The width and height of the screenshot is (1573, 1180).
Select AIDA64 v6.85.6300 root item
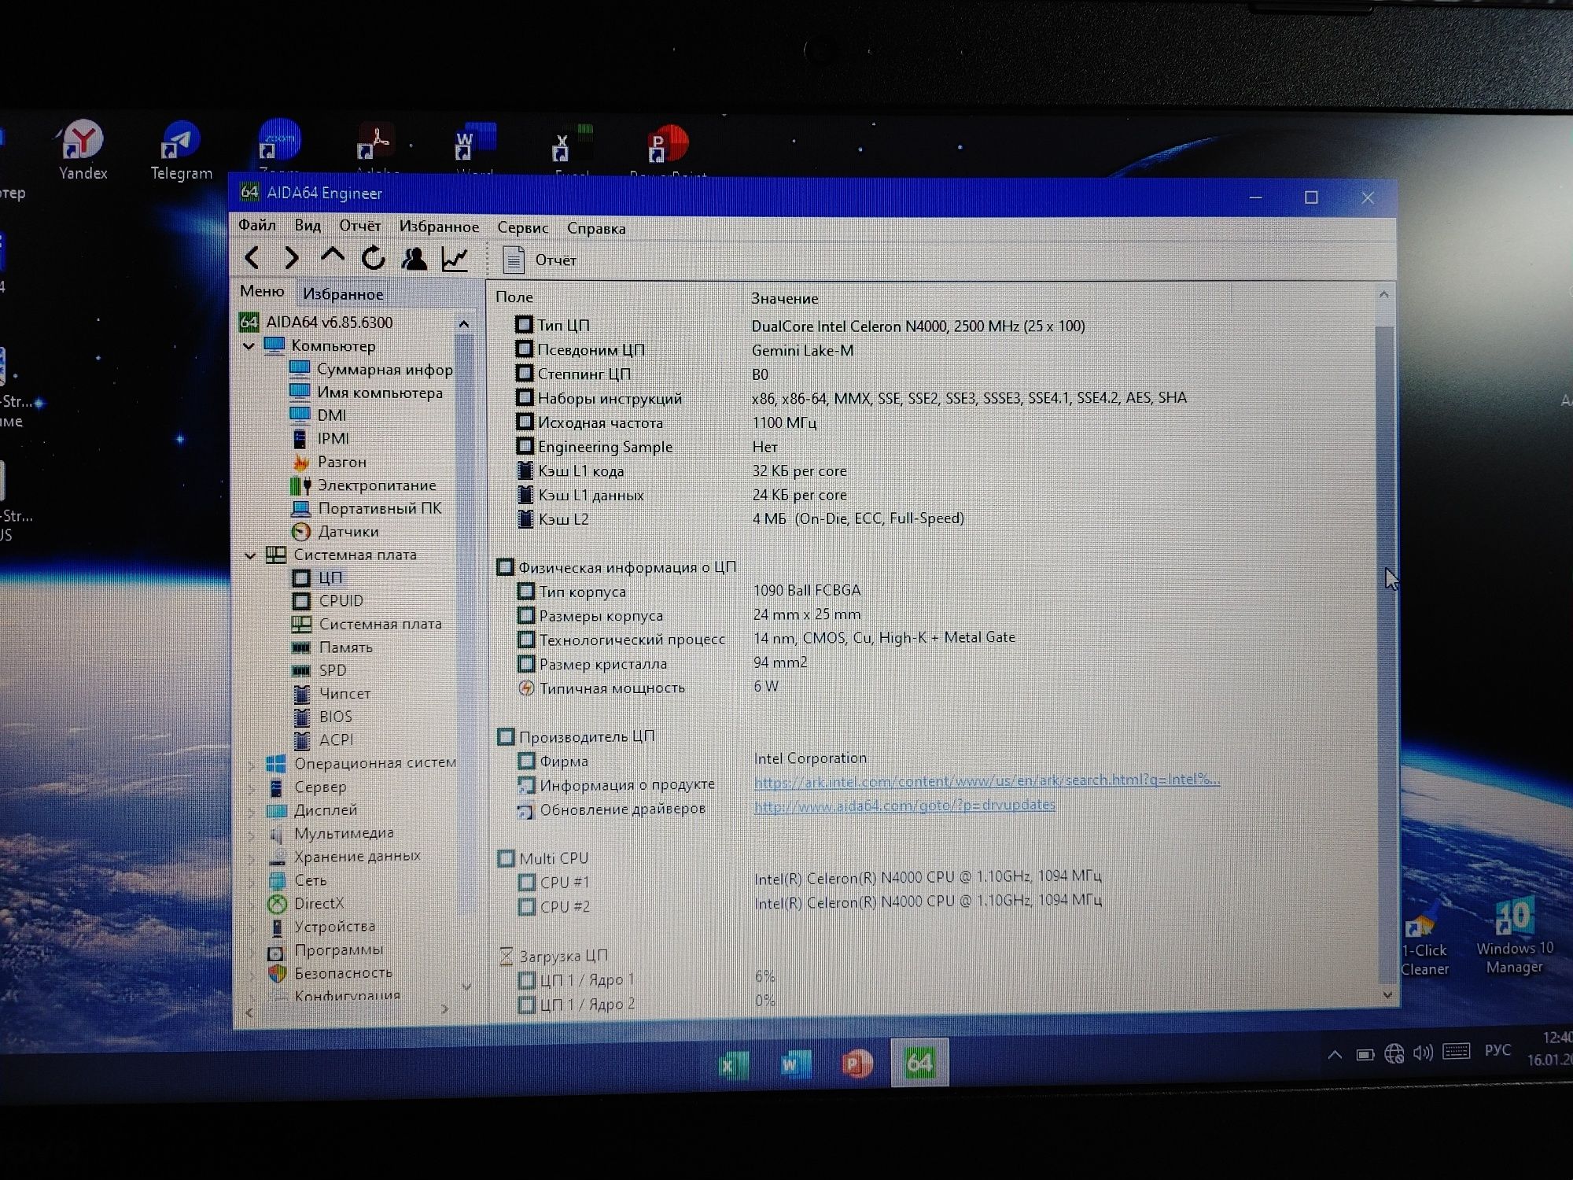[x=316, y=322]
